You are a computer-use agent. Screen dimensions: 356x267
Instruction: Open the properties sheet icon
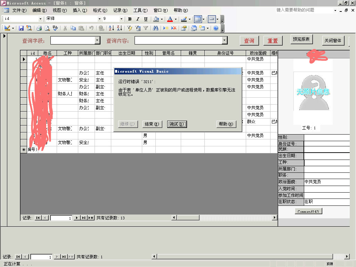184,28
